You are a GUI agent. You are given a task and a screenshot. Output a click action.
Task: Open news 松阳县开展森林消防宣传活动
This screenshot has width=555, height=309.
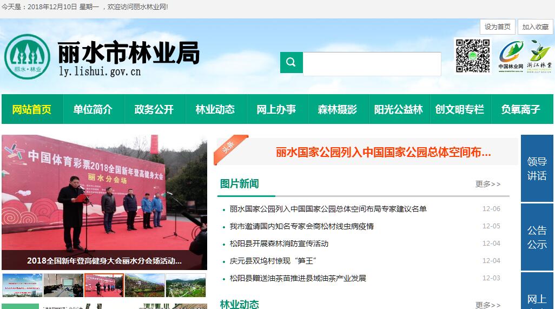279,244
